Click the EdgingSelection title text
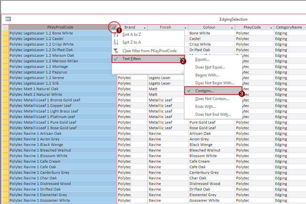 click(233, 19)
